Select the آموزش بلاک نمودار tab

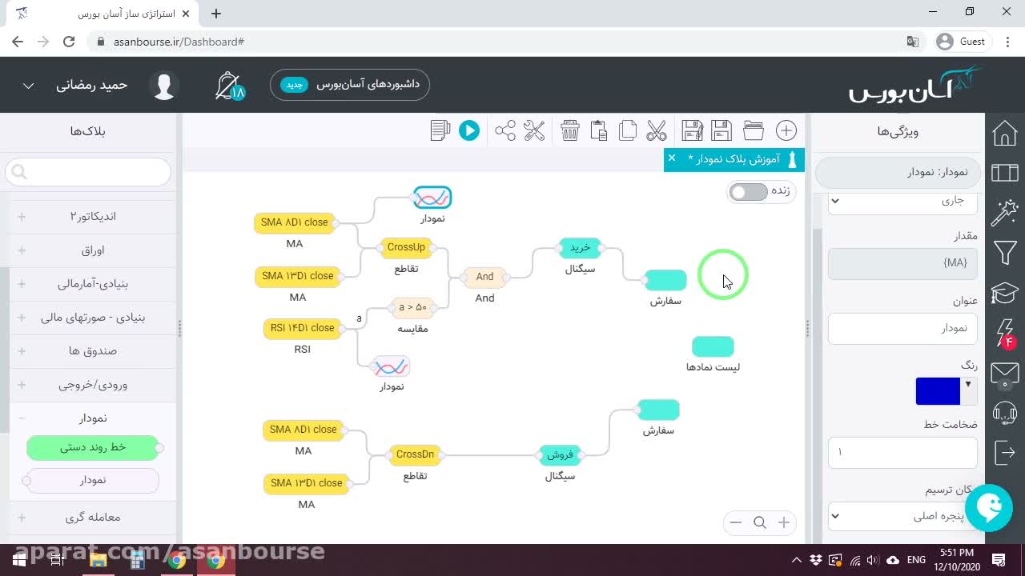734,159
